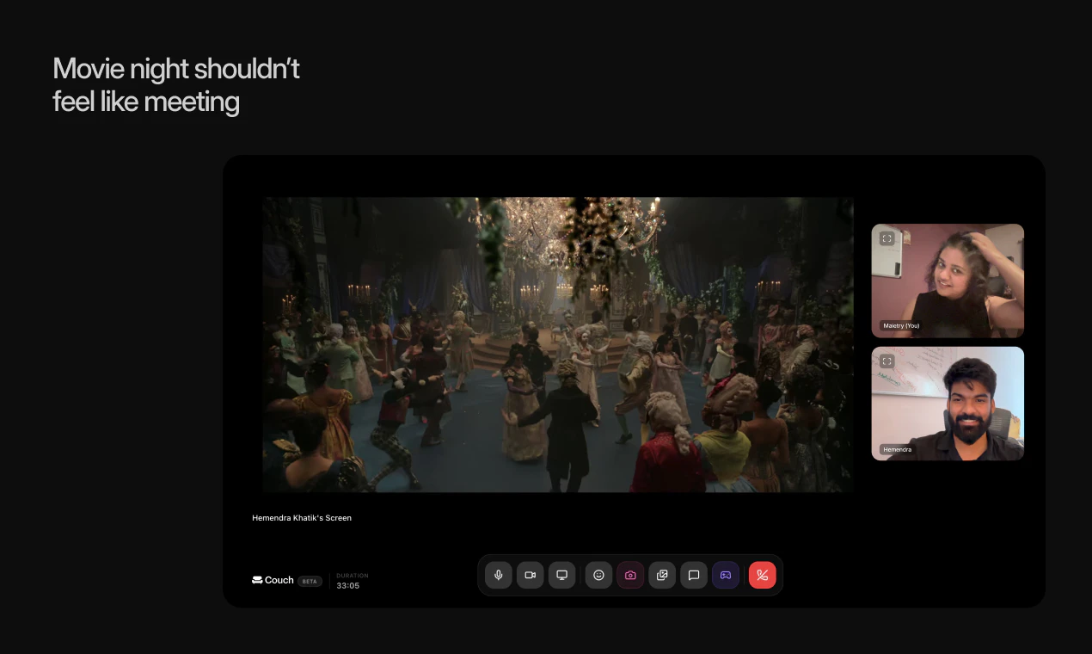Click the "Hemendra" name label
1092x654 pixels.
coord(897,449)
